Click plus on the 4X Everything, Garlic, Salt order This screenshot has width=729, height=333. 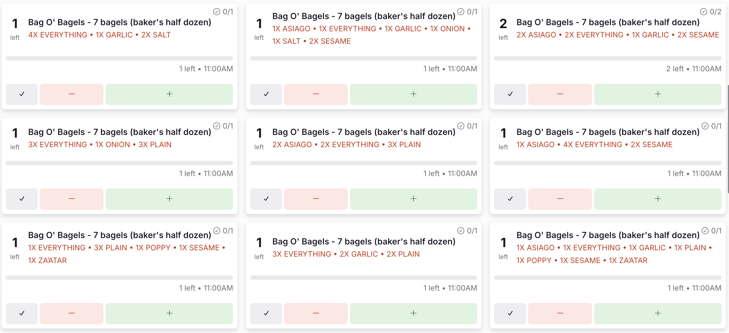click(x=169, y=94)
